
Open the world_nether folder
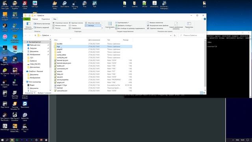tap(61, 55)
